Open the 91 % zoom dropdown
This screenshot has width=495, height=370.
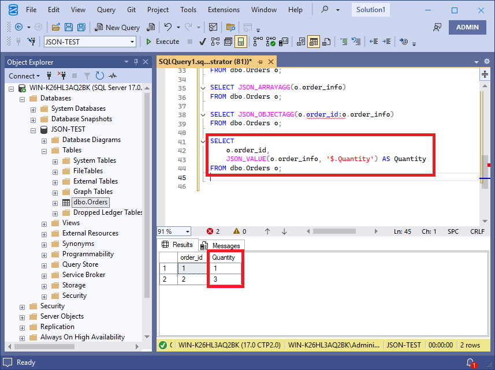188,231
